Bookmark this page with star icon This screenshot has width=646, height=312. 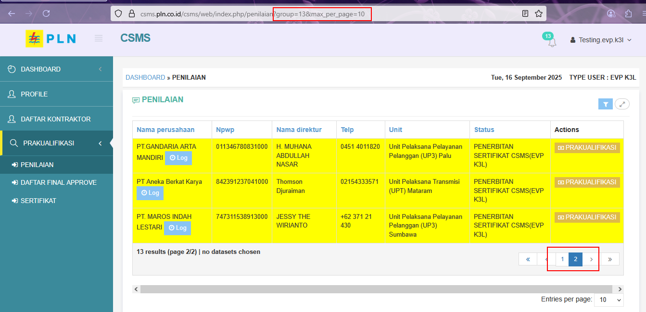point(539,13)
